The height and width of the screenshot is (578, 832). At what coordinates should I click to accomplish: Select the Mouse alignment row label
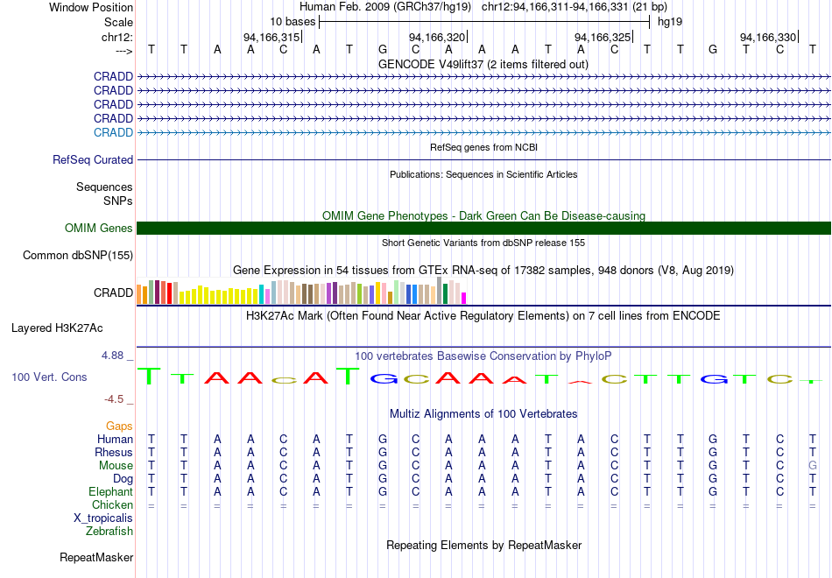116,466
